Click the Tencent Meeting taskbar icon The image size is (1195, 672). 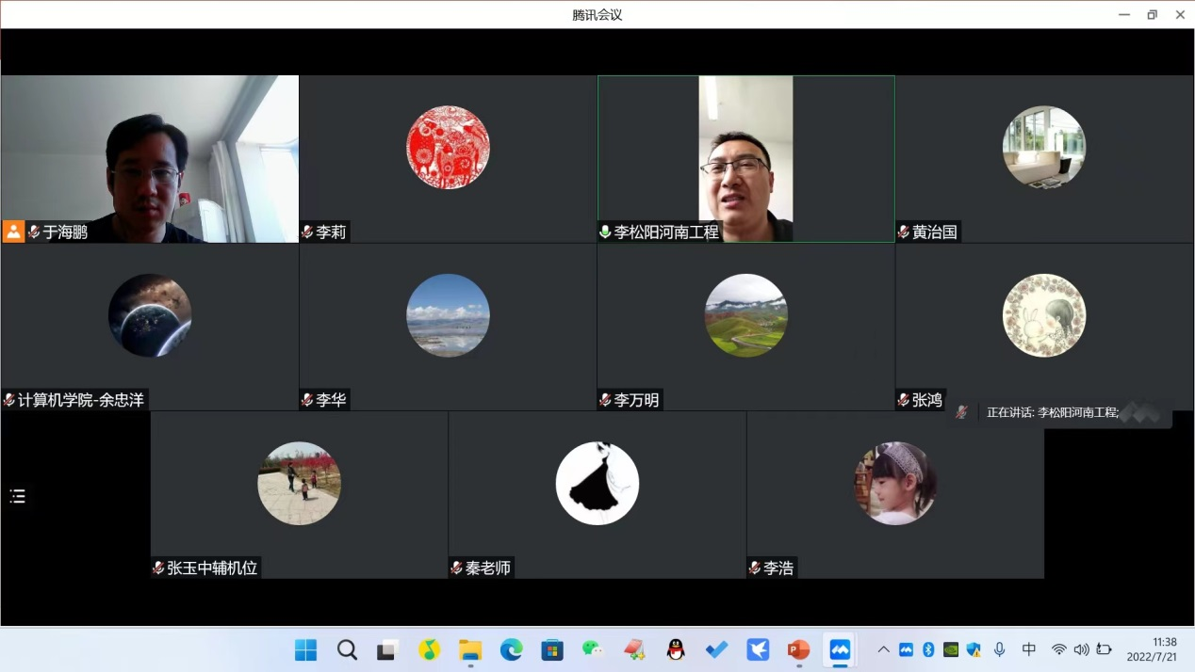(840, 649)
